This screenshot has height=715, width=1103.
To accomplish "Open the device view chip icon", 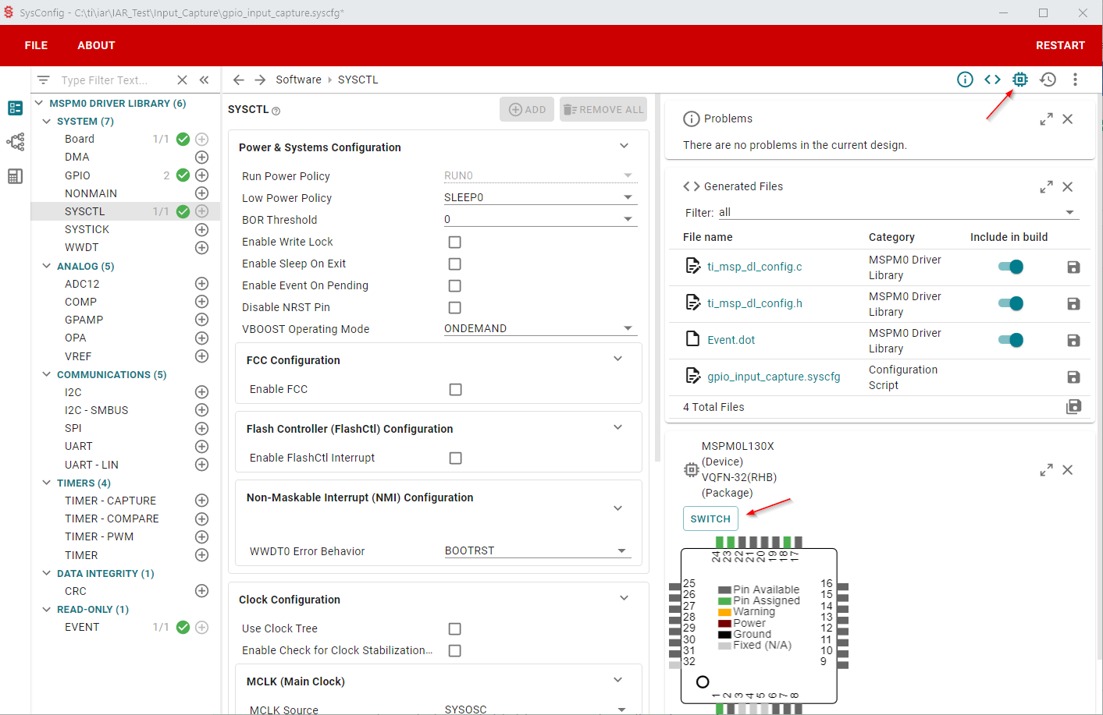I will click(1019, 80).
